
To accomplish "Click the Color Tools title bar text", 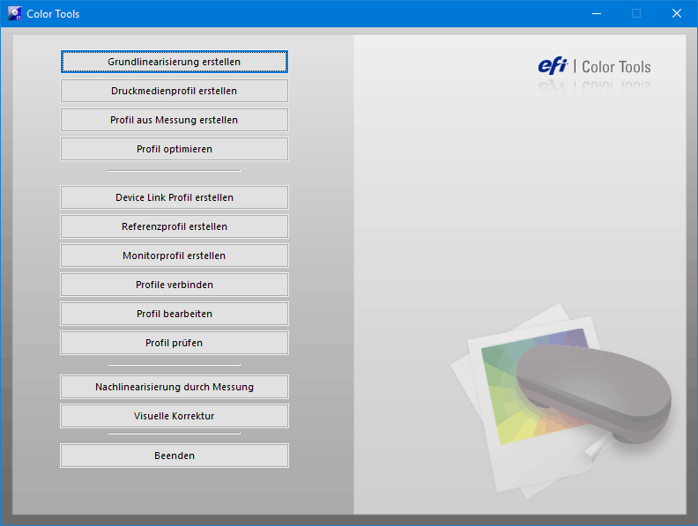I will 53,14.
